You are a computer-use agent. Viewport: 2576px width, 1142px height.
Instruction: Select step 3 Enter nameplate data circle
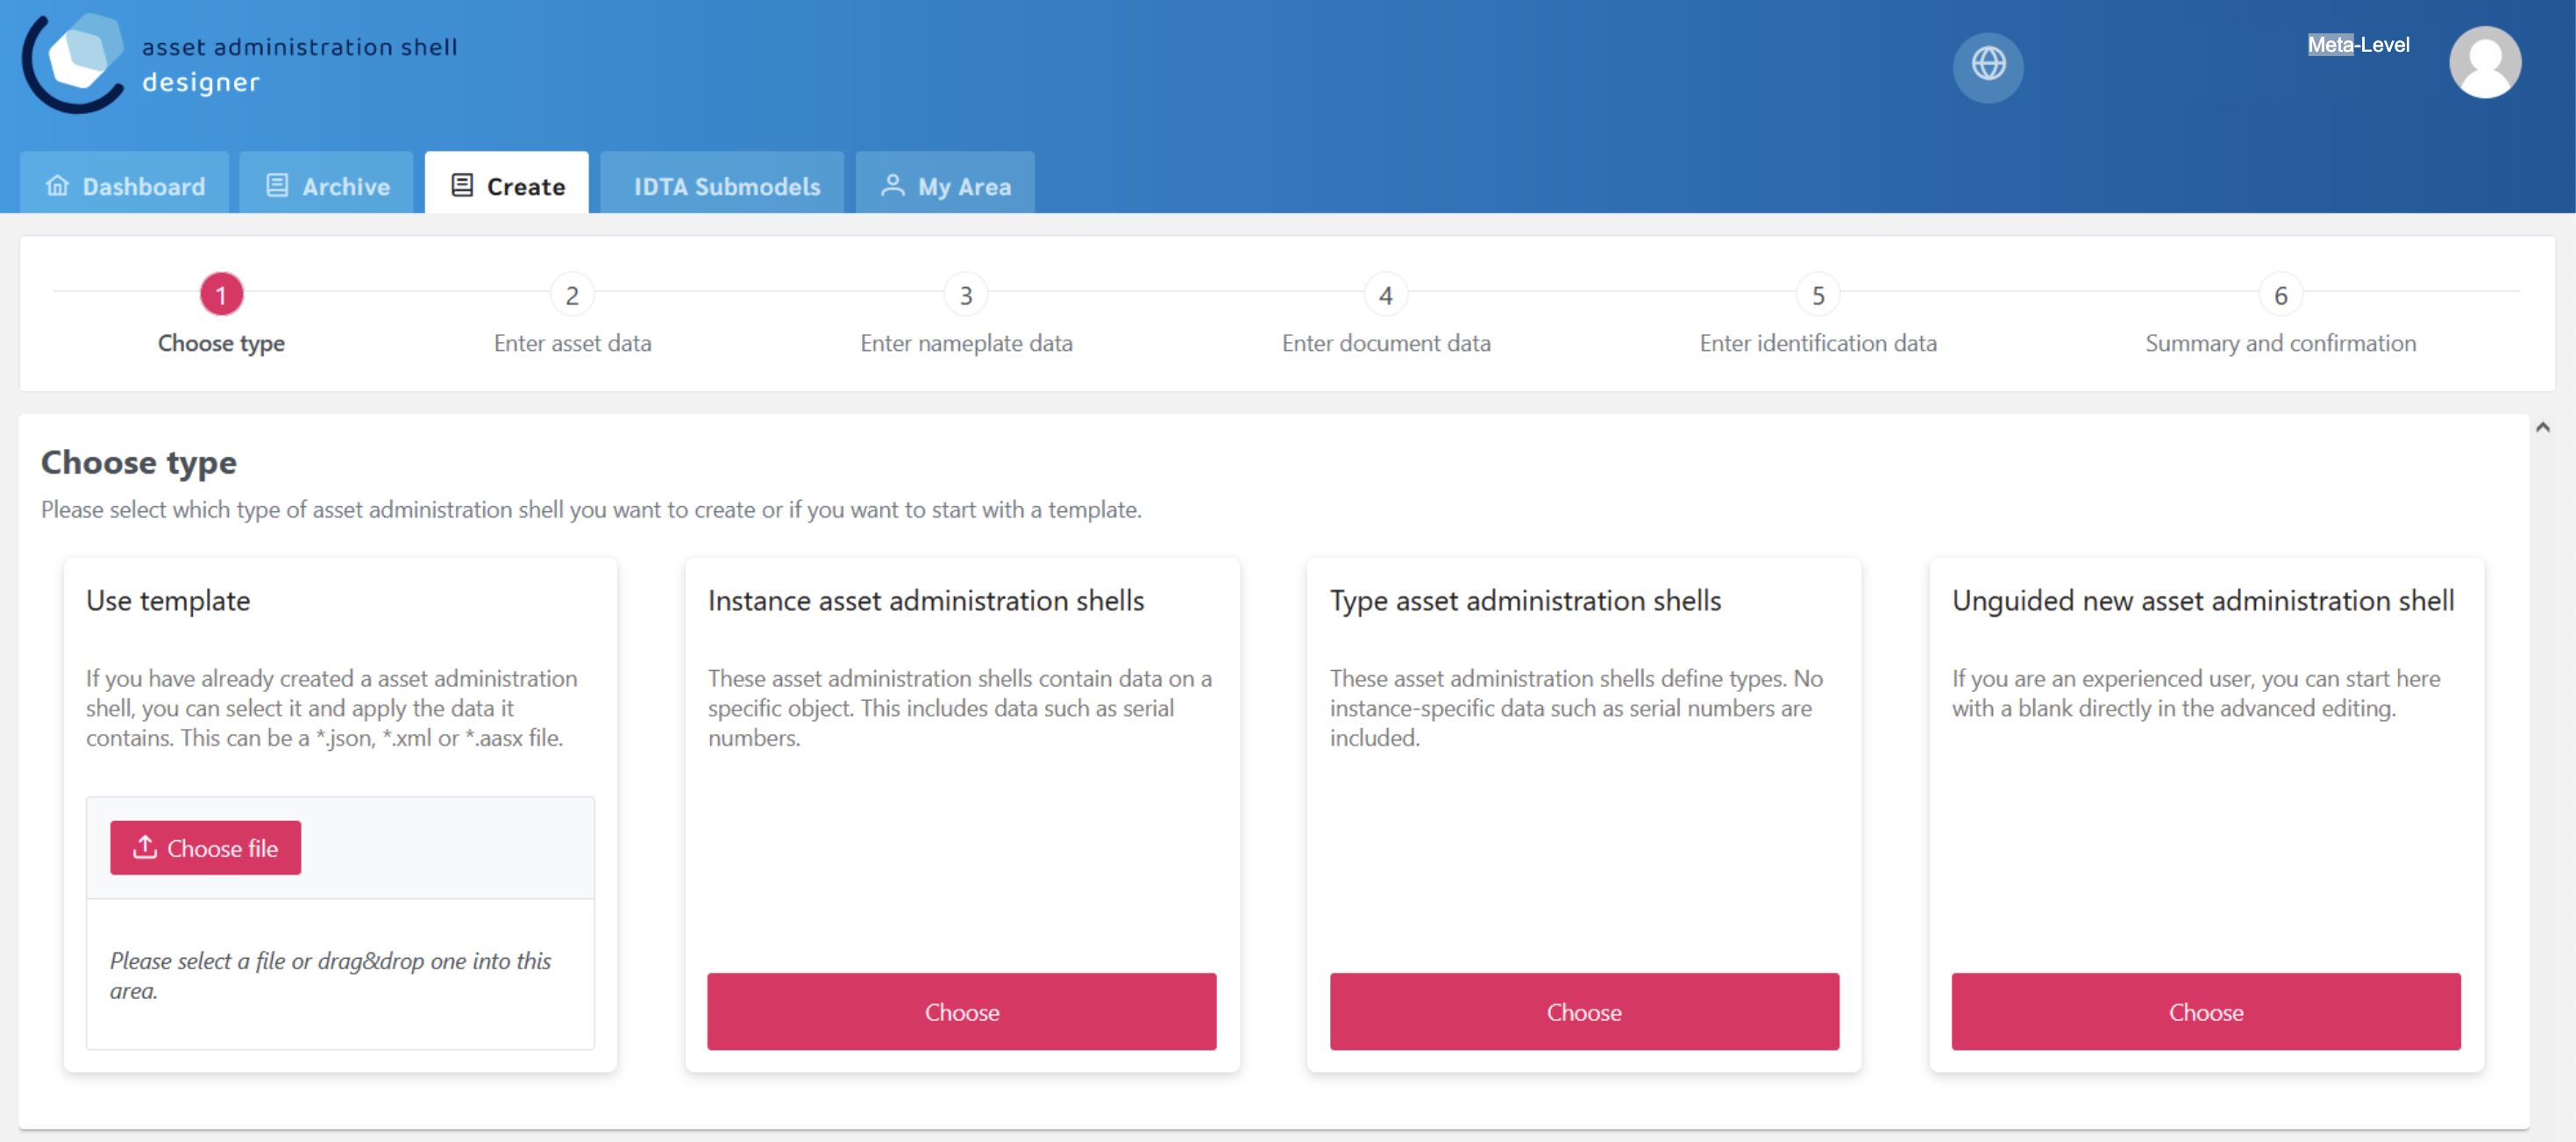pos(966,294)
